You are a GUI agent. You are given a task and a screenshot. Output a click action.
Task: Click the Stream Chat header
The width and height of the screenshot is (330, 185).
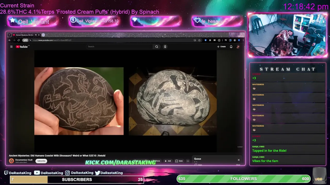tap(287, 69)
